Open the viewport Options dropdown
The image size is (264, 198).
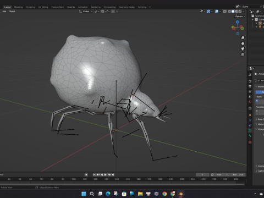click(x=240, y=16)
